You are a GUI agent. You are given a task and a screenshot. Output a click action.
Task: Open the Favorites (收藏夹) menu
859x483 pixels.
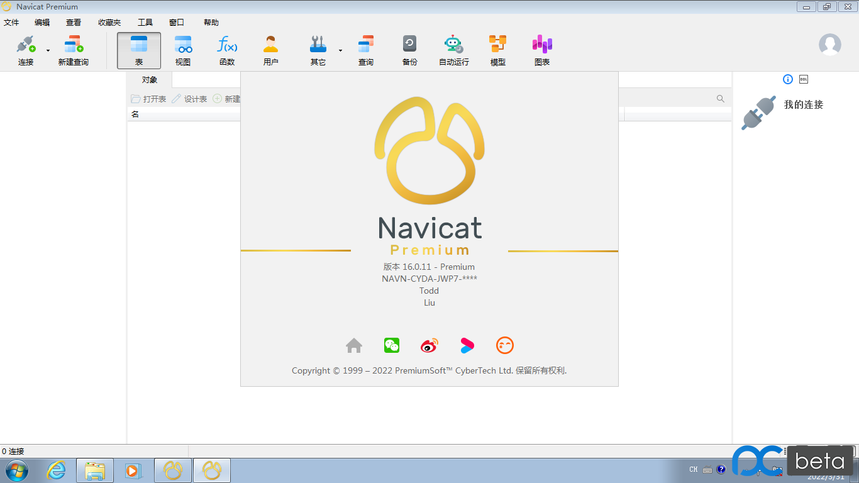109,22
